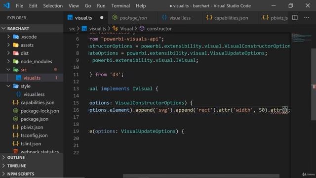The image size is (316, 178).
Task: Click the braces icon on capabilities.json tab
Action: coord(209,18)
